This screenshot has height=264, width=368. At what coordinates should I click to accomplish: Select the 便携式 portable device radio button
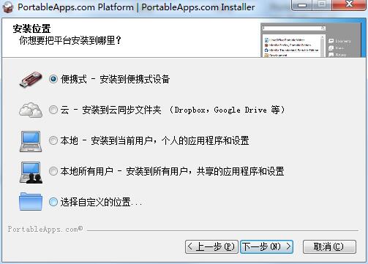pos(53,79)
